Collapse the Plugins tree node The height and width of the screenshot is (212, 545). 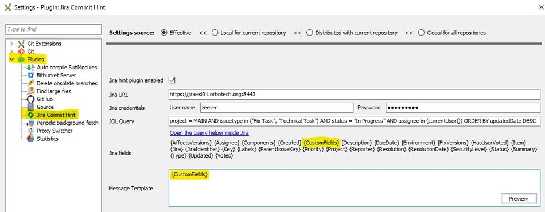click(12, 60)
